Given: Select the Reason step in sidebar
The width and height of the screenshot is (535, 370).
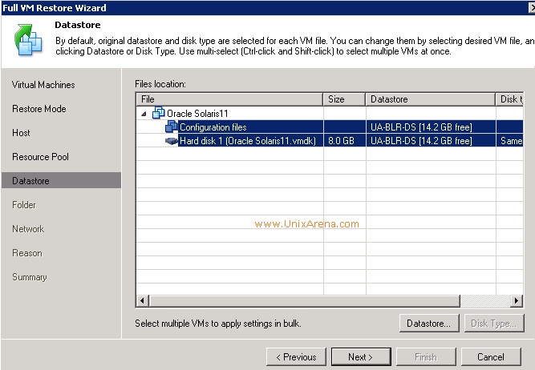Looking at the screenshot, I should click(x=27, y=253).
